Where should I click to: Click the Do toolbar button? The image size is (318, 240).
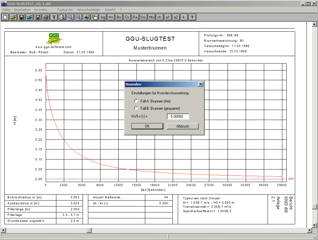143,17
